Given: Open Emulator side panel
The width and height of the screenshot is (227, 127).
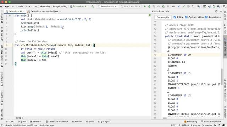Looking at the screenshot, I should point(225,112).
